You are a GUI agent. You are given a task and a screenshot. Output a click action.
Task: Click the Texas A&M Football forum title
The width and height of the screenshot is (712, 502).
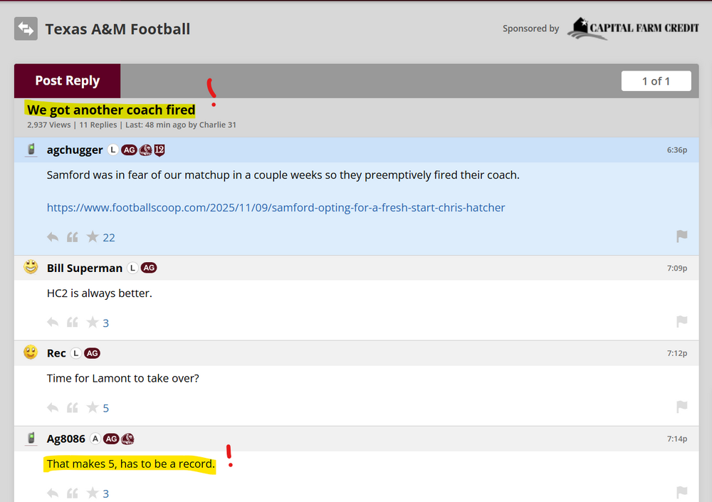pos(117,29)
